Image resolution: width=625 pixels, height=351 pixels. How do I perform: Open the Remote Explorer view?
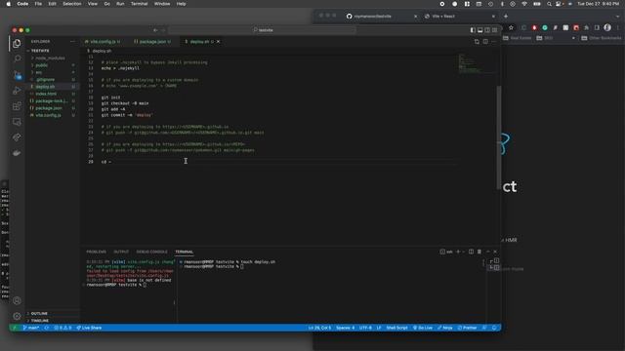pyautogui.click(x=17, y=122)
